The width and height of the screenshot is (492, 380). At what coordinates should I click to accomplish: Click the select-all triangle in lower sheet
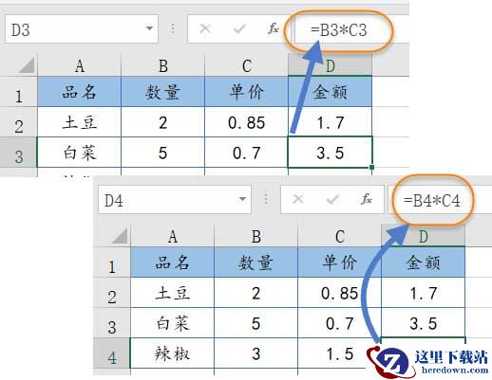120,236
